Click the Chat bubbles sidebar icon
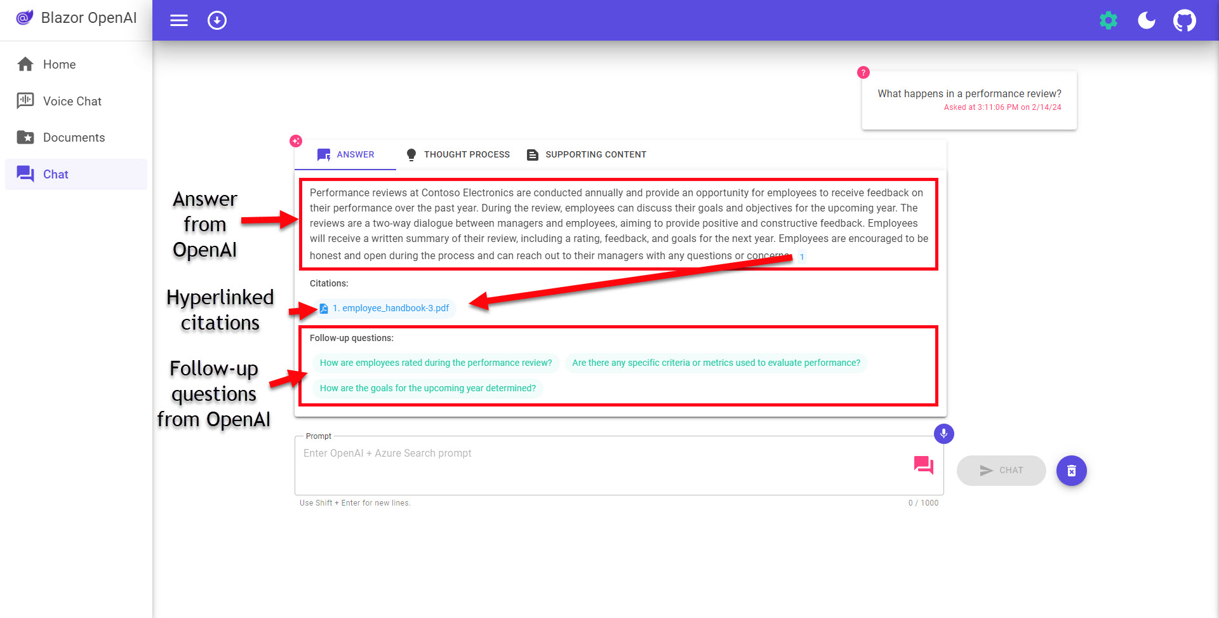Screen dimensions: 1219x618 pos(25,174)
